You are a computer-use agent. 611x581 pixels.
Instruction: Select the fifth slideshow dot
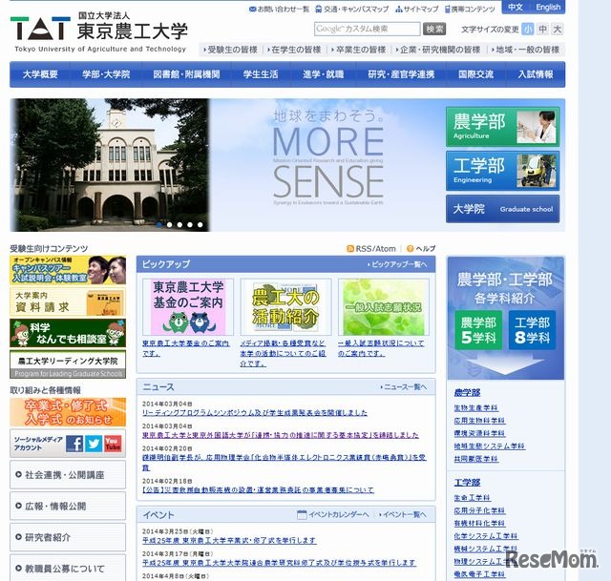point(200,225)
